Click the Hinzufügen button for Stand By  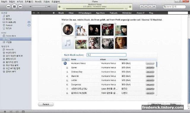point(150,76)
